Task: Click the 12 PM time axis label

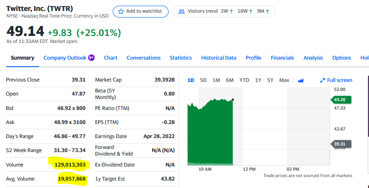Action: (x=249, y=169)
